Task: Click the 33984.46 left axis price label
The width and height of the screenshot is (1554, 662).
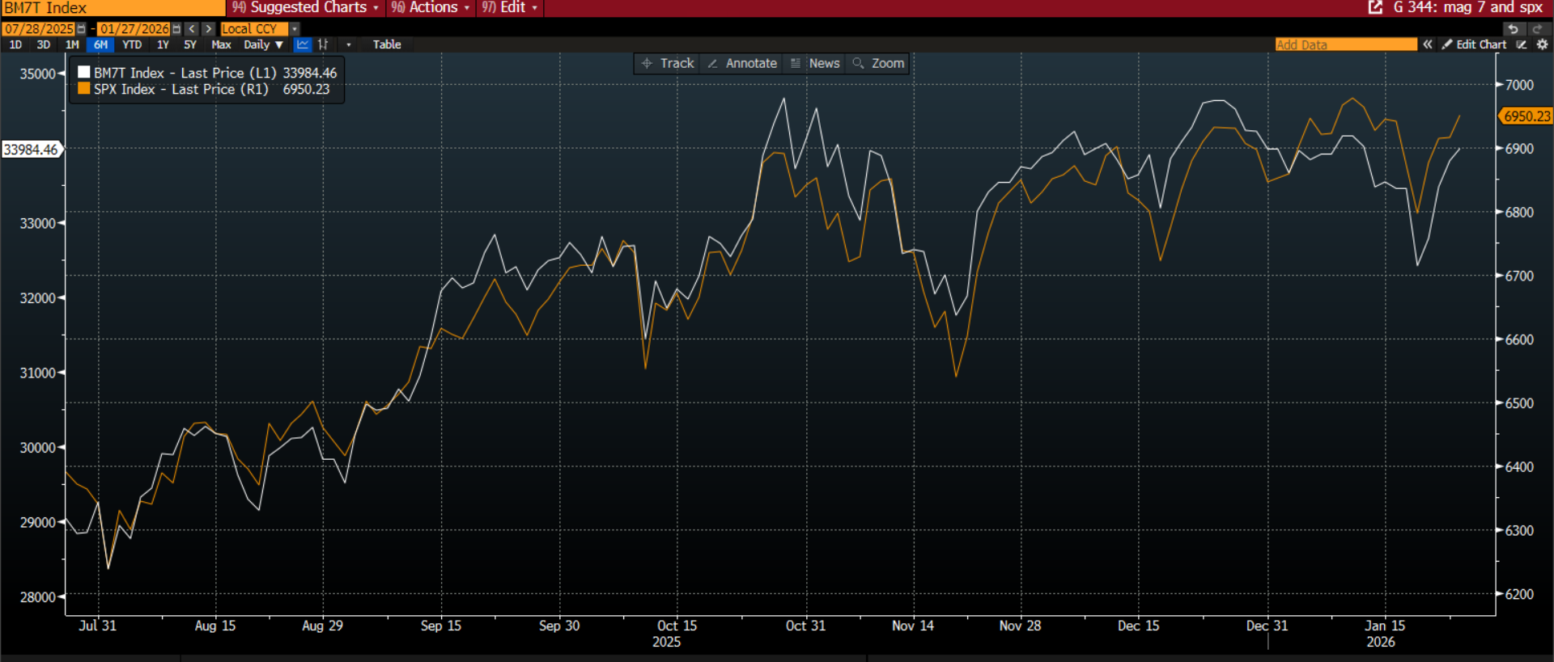Action: click(31, 150)
